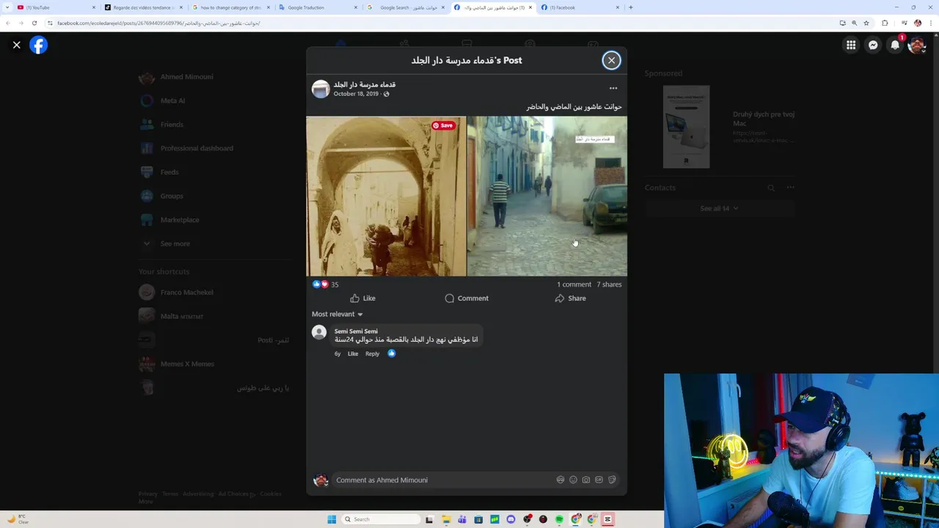
Task: Like the Semi Semi Semi comment
Action: [x=353, y=353]
